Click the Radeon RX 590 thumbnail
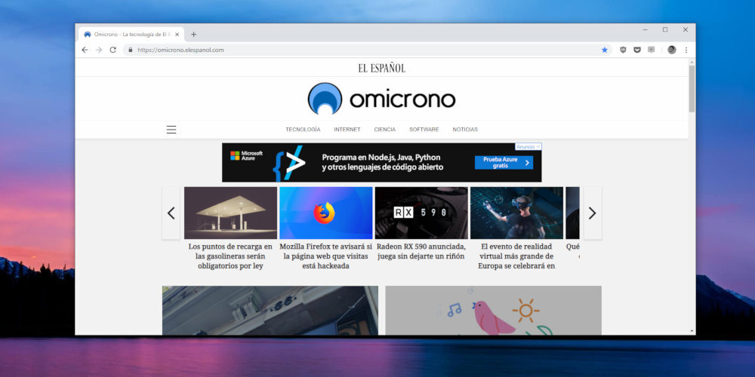Screen dimensions: 755x377 (421, 213)
